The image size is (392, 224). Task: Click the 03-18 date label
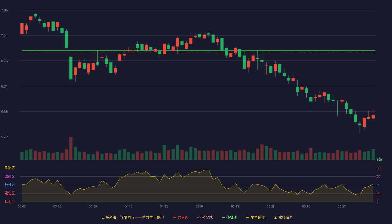point(57,206)
